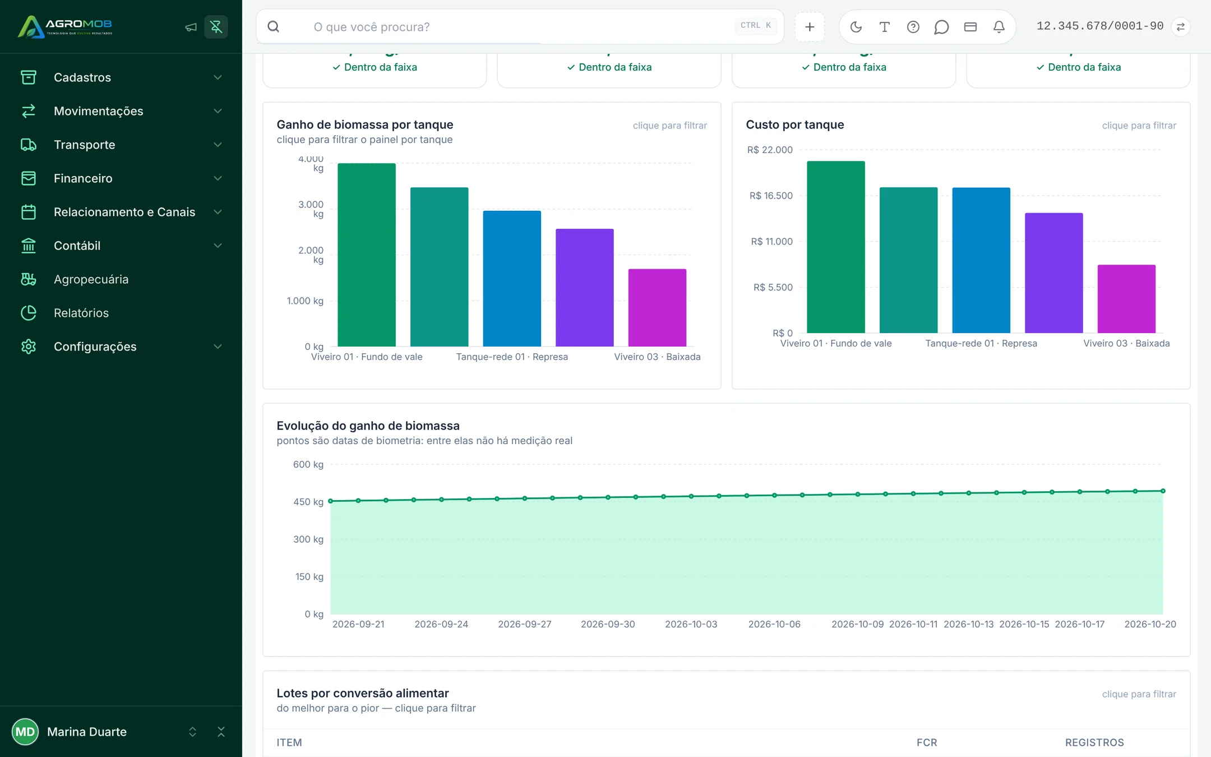The height and width of the screenshot is (757, 1211).
Task: Click the 12.345.678/0001-90 company ID
Action: (1100, 26)
